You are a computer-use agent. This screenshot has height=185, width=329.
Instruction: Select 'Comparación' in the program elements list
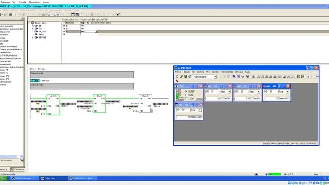pyautogui.click(x=5, y=32)
